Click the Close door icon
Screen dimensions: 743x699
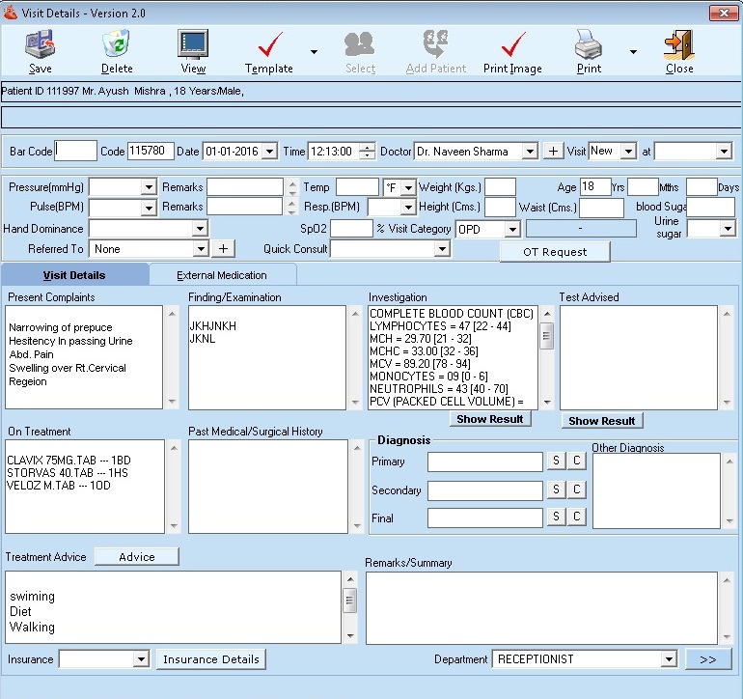pyautogui.click(x=679, y=44)
